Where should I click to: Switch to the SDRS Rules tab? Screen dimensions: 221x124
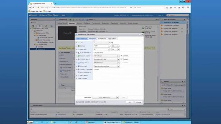click(102, 39)
